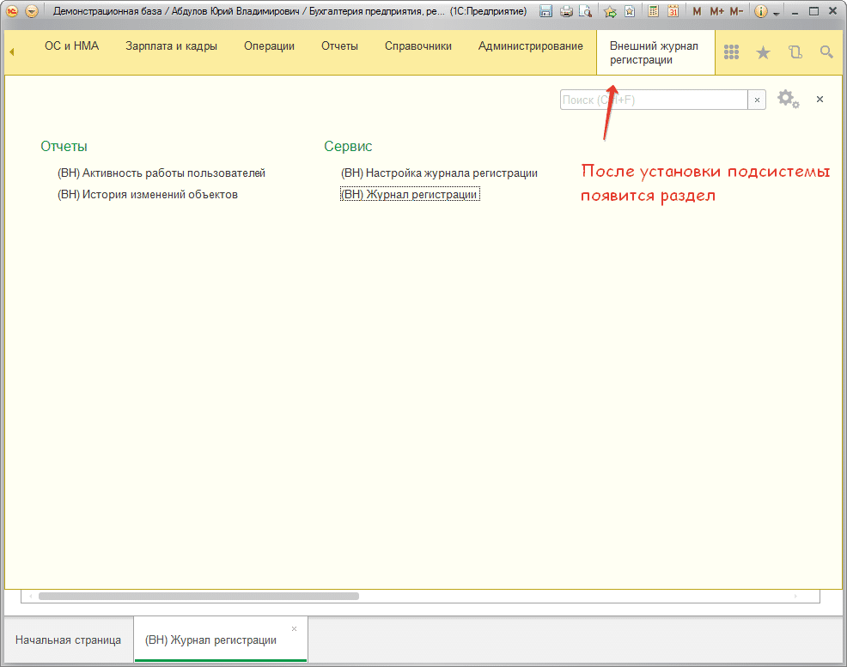Open the calculator icon
847x667 pixels.
pyautogui.click(x=654, y=12)
